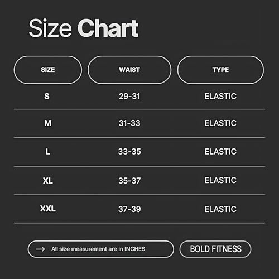This screenshot has width=279, height=279.
Task: Select size XL in the table
Action: coord(48,181)
